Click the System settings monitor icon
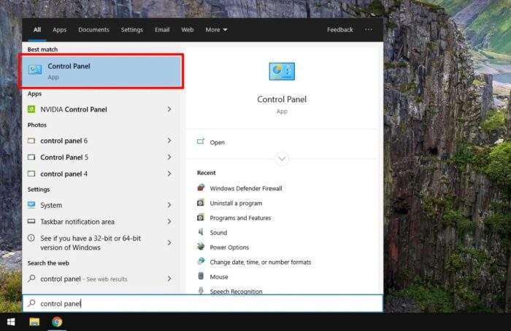 [x=31, y=205]
